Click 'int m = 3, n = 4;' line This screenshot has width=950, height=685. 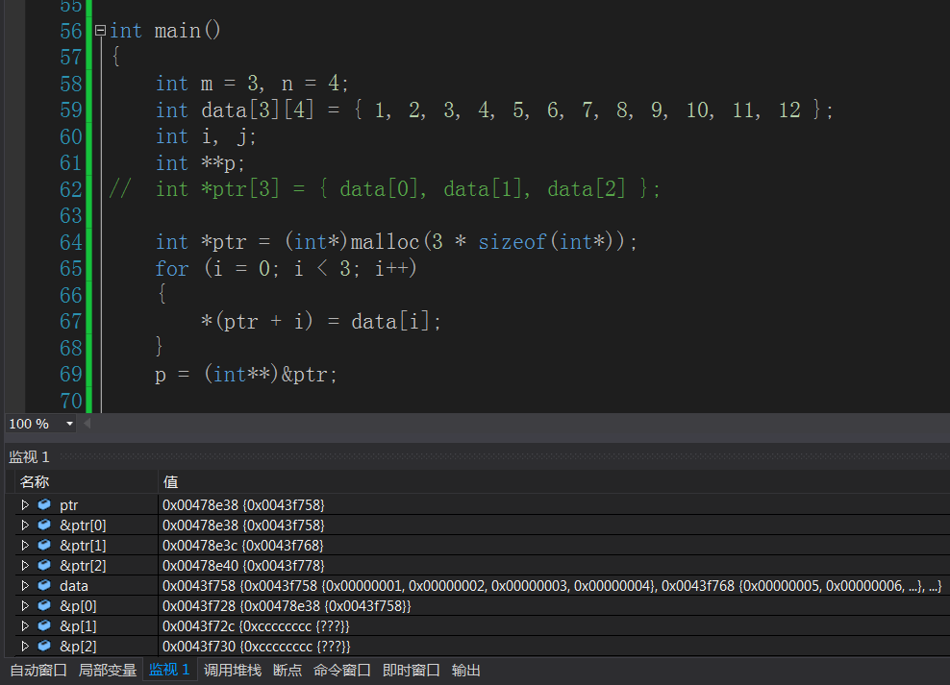pos(252,84)
